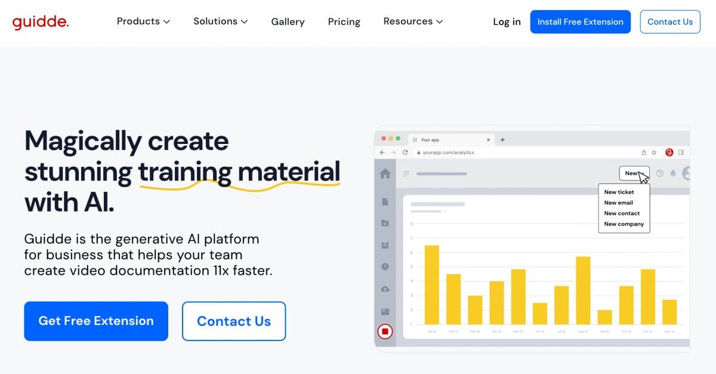Click the browser reload icon
Image resolution: width=716 pixels, height=374 pixels.
click(406, 152)
